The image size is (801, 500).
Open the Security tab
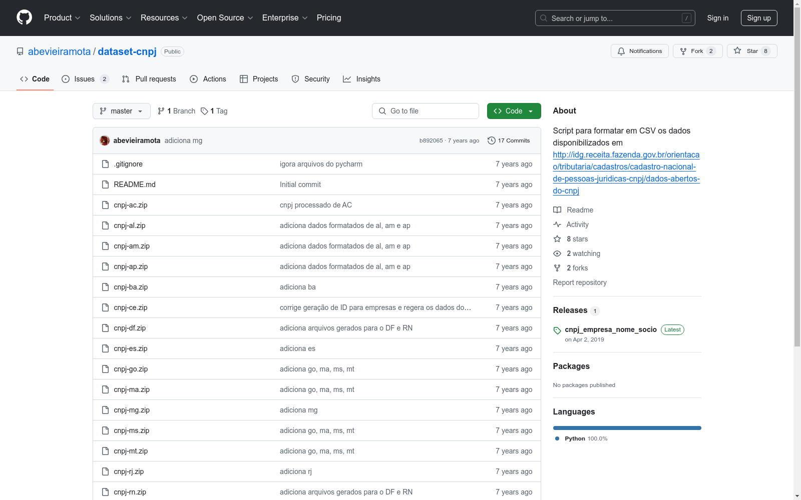tap(311, 79)
